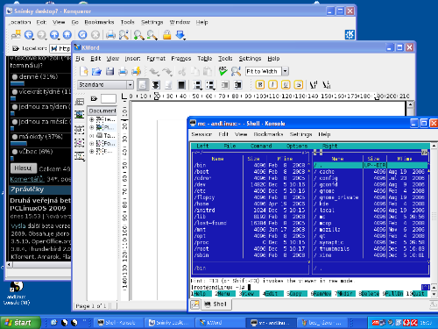438x329 pixels.
Task: Open the Fit to Width zoom dropdown
Action: pos(285,71)
